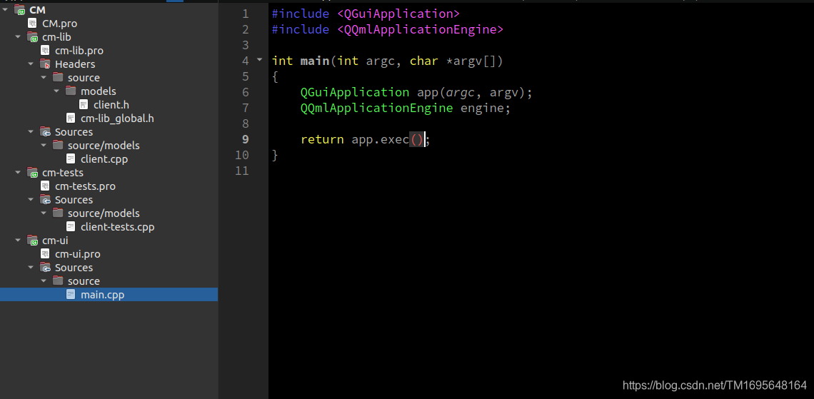814x399 pixels.
Task: Click the char keyword on line 4
Action: 424,61
